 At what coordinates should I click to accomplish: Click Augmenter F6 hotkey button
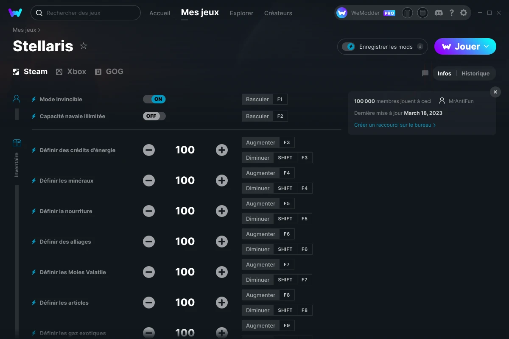click(x=268, y=234)
